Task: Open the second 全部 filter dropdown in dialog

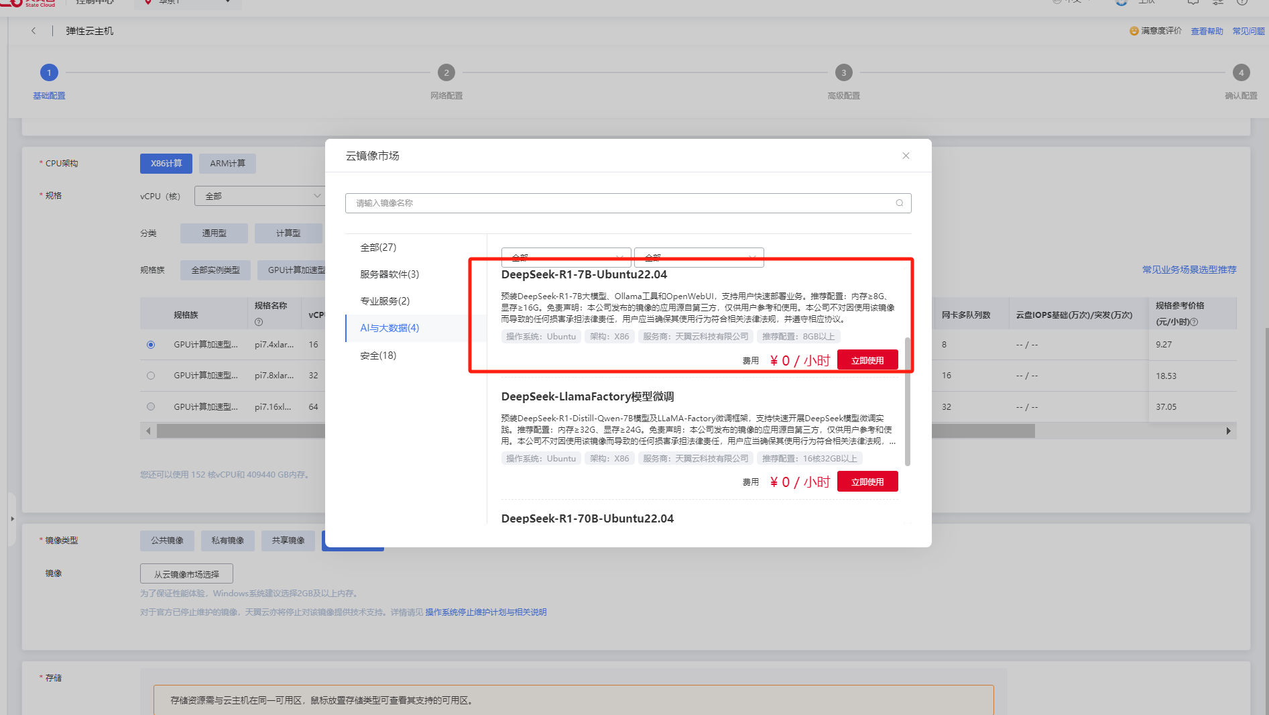Action: [699, 257]
